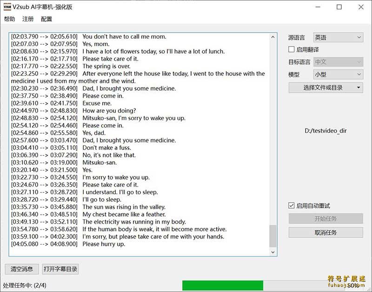Click the subtitle log scrollbar thumb

tap(273, 236)
